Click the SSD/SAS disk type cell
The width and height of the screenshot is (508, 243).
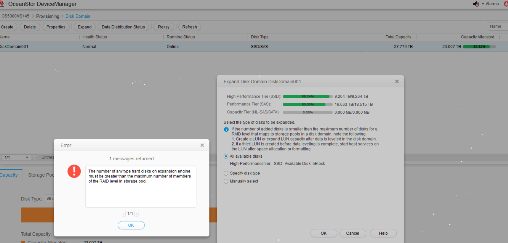click(259, 47)
